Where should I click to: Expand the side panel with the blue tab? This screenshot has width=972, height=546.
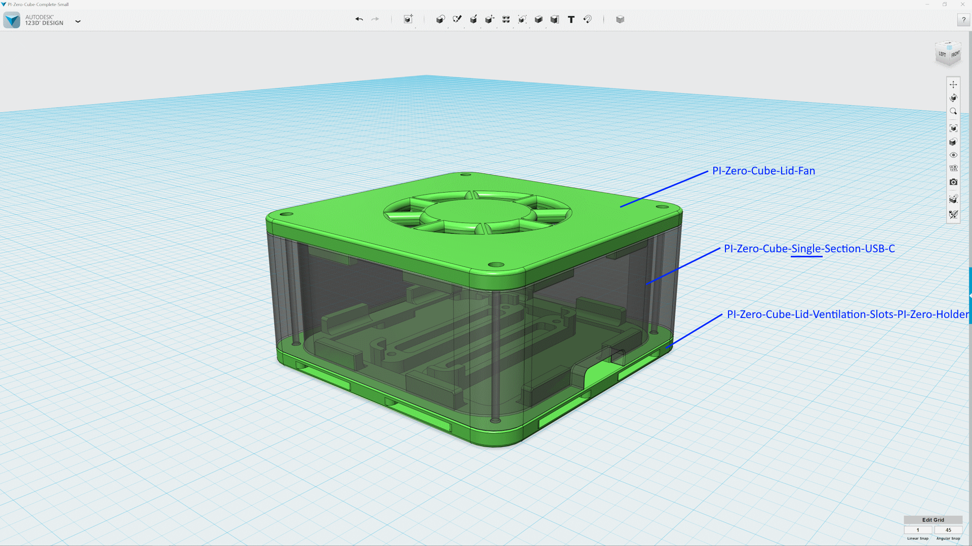click(x=970, y=296)
